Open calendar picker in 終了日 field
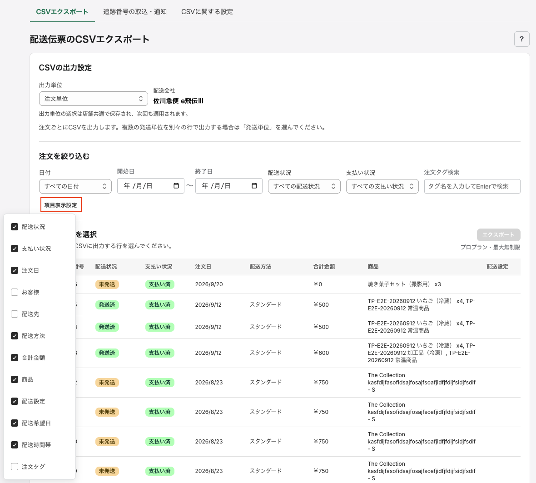The width and height of the screenshot is (536, 483). (254, 186)
